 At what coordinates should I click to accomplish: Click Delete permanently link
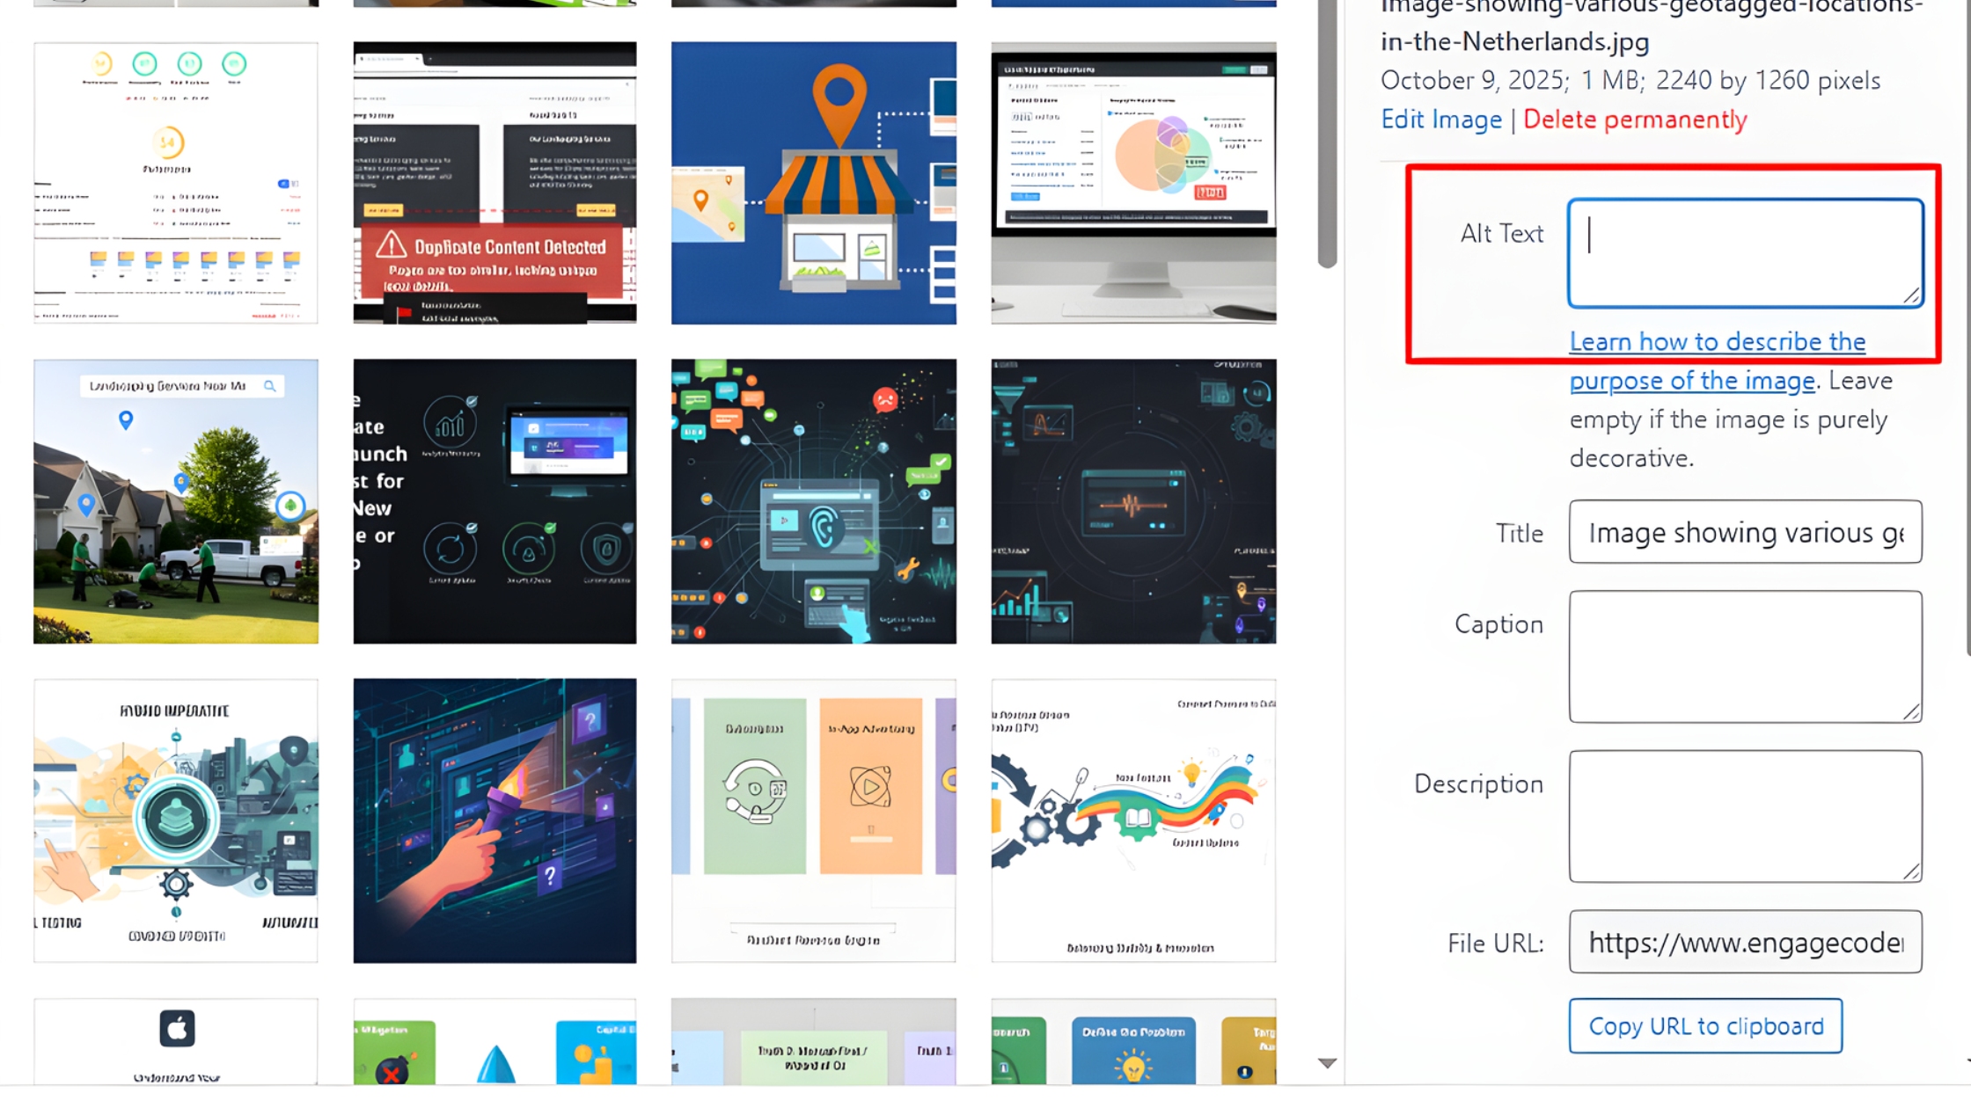tap(1634, 120)
